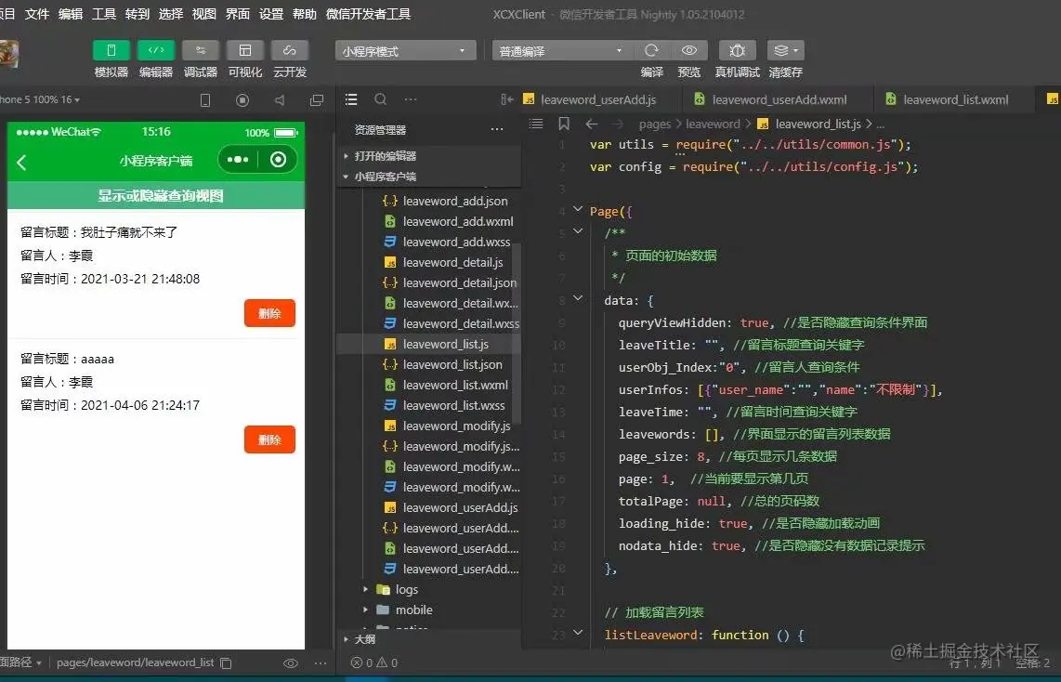This screenshot has height=682, width=1061.
Task: Click the simulator record icon
Action: (242, 100)
